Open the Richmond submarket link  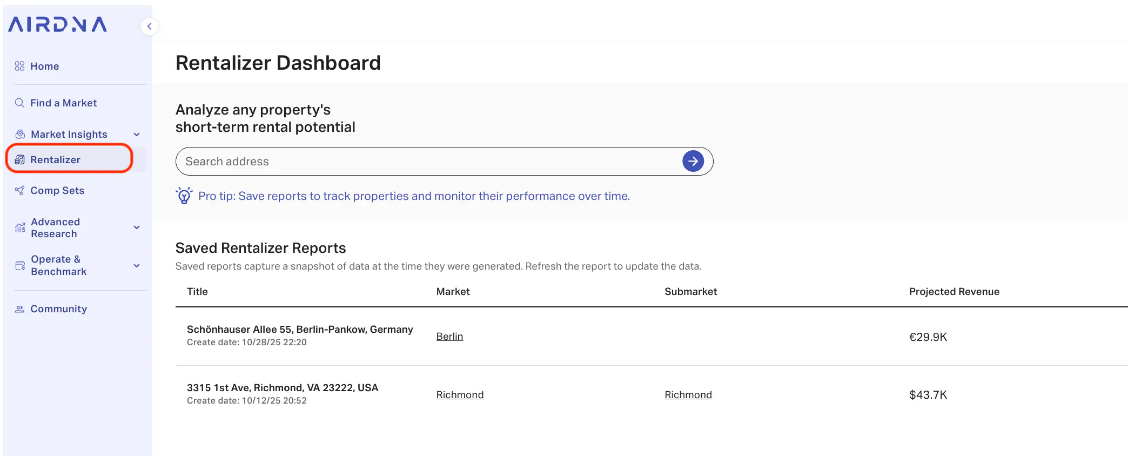pyautogui.click(x=688, y=394)
